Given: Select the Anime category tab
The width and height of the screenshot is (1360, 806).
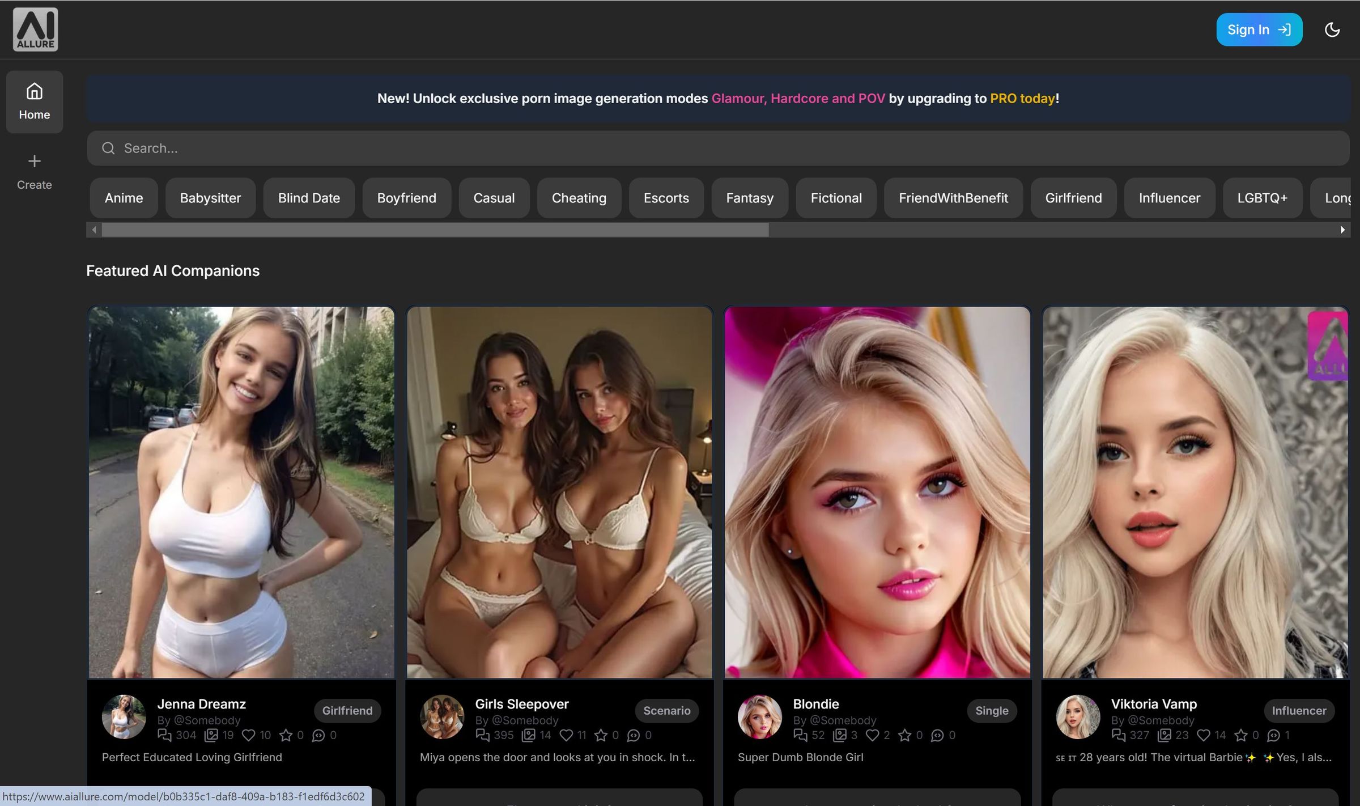Looking at the screenshot, I should pos(124,198).
